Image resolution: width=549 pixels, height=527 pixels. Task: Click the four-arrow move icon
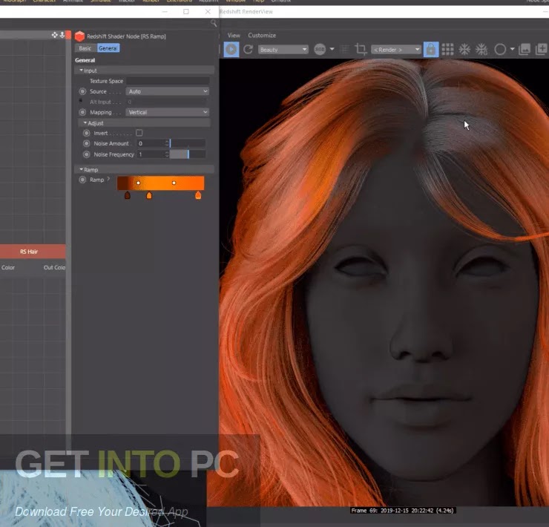click(54, 35)
